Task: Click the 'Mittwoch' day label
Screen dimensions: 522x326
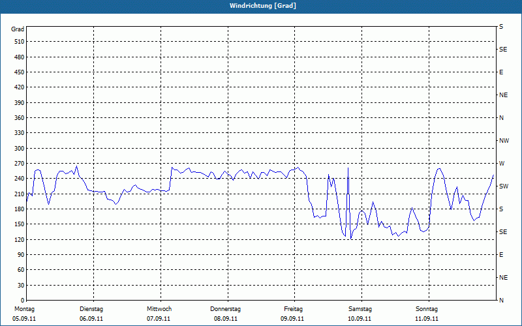Action: [x=159, y=309]
